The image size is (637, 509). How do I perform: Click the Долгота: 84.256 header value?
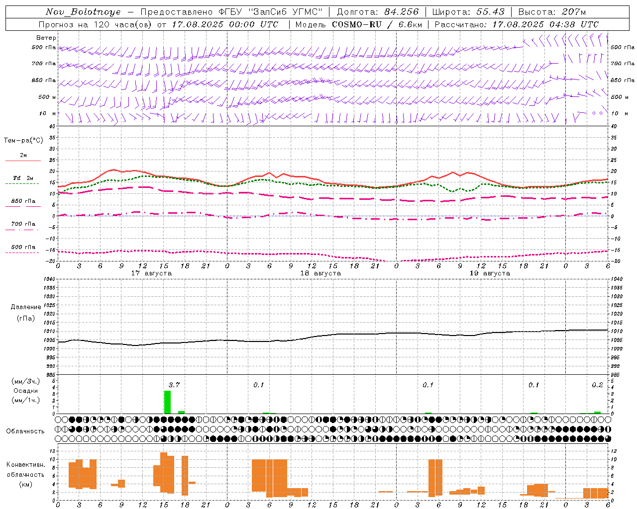click(x=378, y=12)
